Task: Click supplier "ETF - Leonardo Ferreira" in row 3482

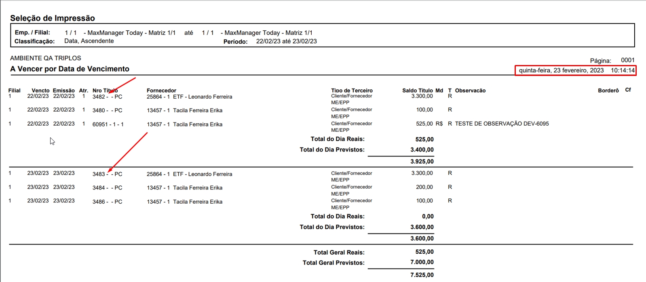Action: pos(203,97)
